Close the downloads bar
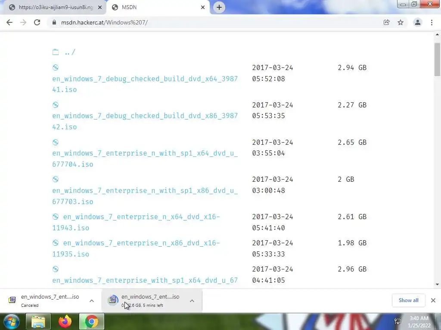The height and width of the screenshot is (330, 441). 433,300
